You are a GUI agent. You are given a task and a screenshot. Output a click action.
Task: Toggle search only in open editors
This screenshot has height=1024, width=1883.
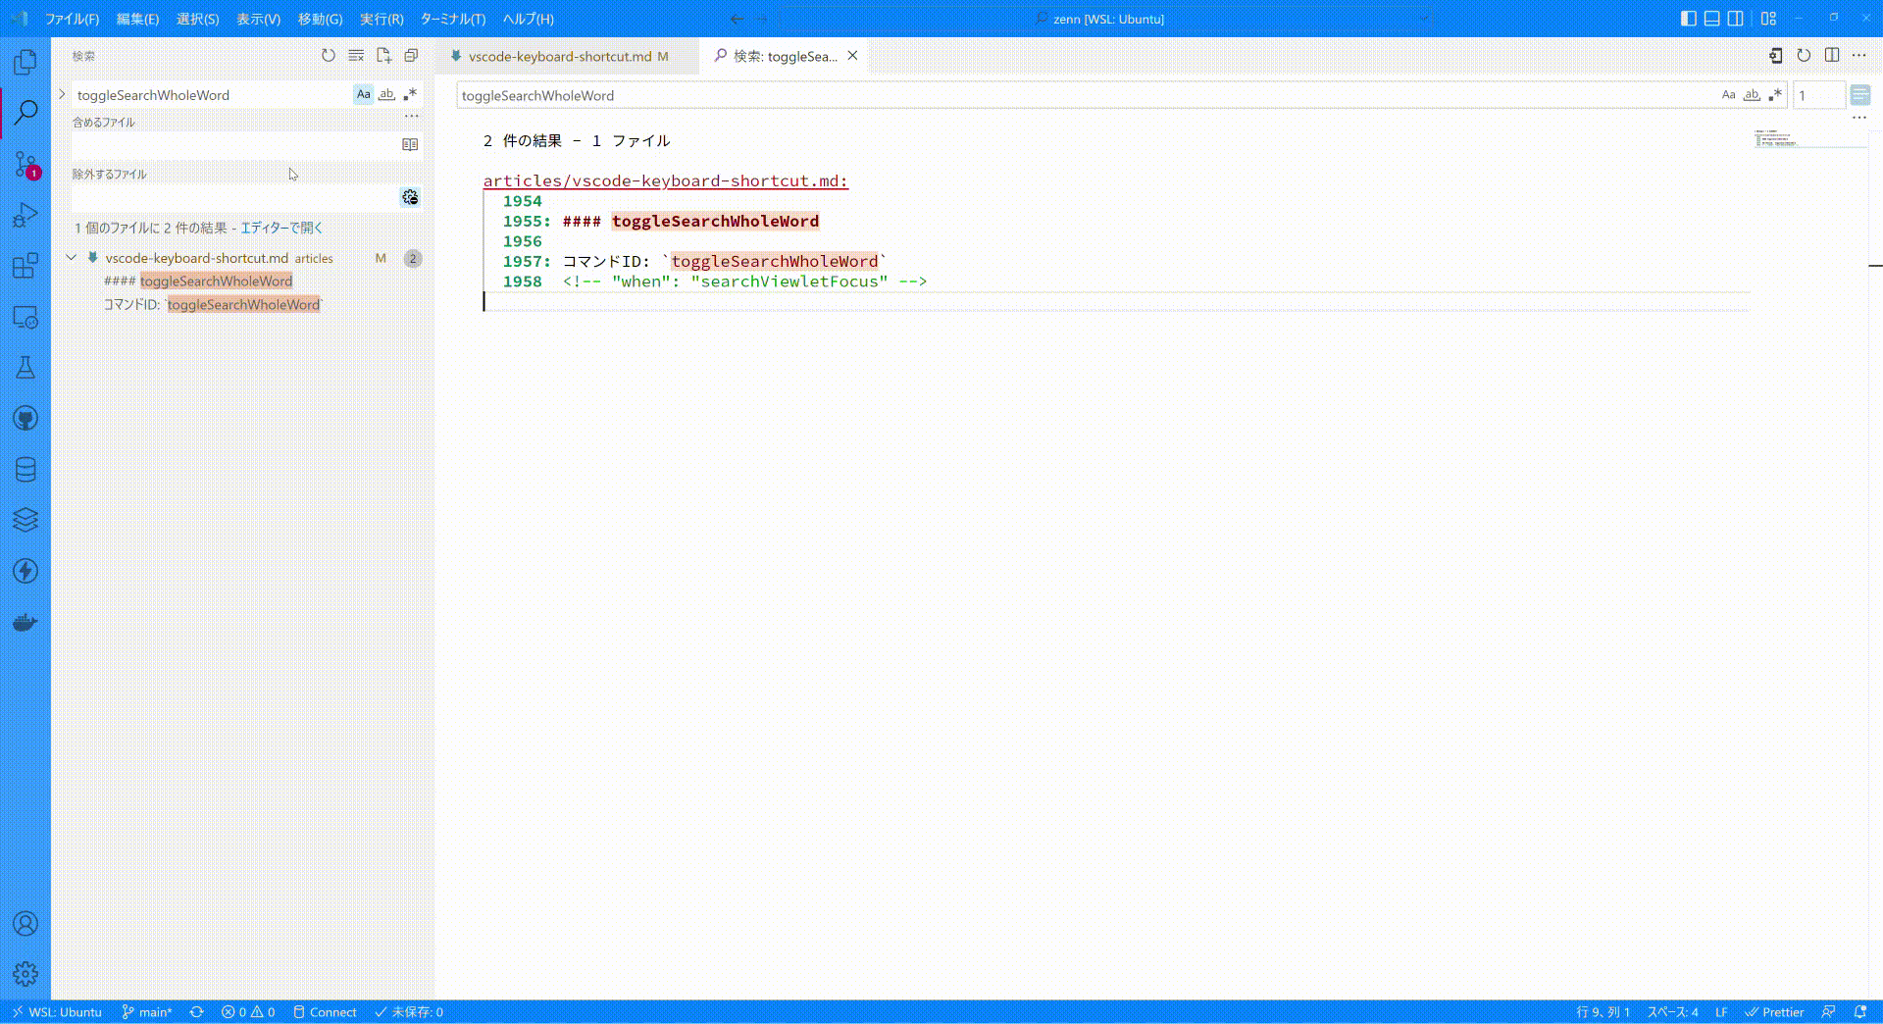(410, 145)
